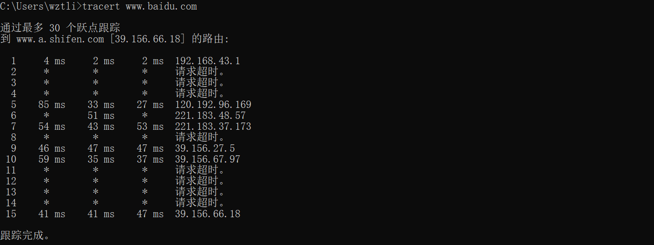This screenshot has height=245, width=654.
Task: Click the request timed out text on hop 2
Action: point(200,72)
